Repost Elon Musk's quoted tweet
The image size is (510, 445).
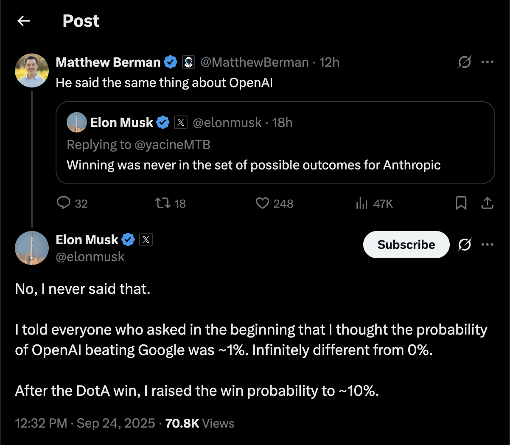point(163,203)
